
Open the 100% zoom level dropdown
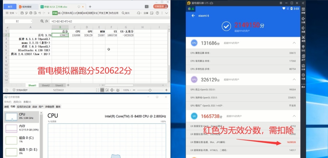127,90
